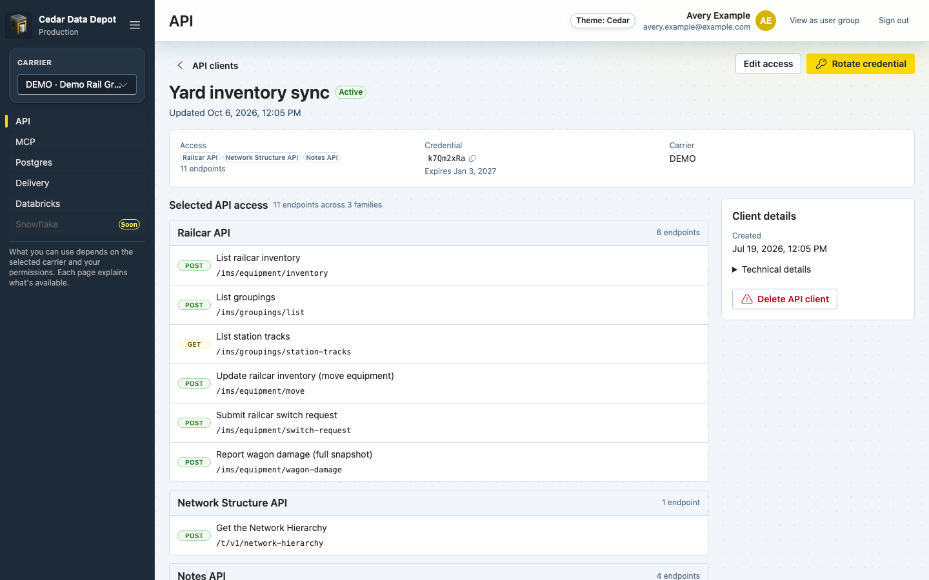Select Delivery in the sidebar
This screenshot has height=580, width=929.
(77, 183)
